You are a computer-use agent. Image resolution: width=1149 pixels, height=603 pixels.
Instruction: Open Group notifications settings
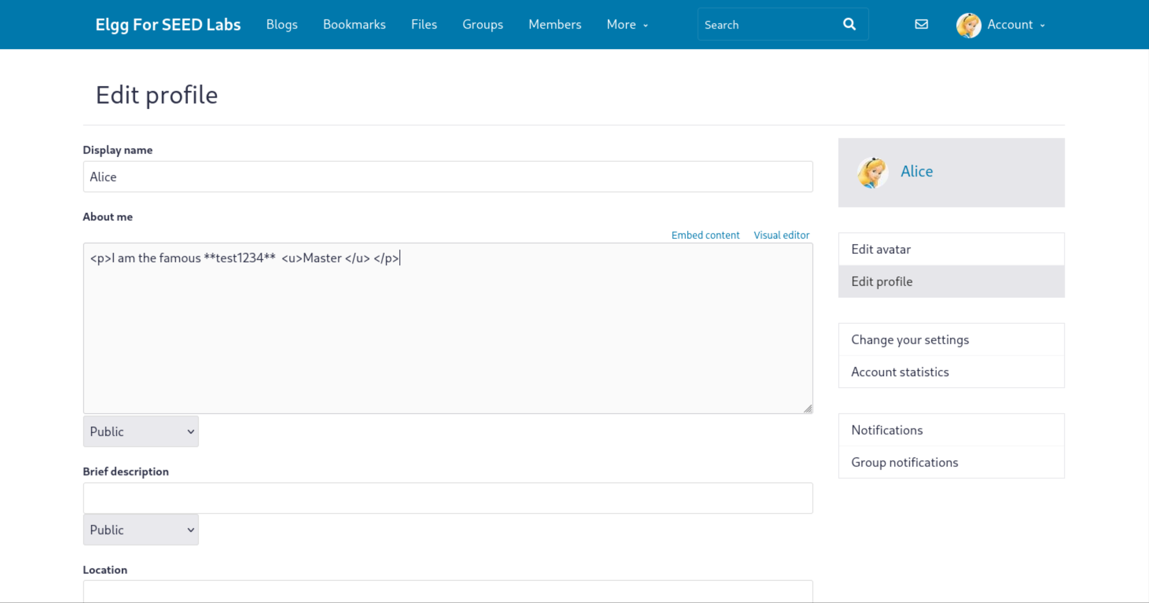pos(904,462)
